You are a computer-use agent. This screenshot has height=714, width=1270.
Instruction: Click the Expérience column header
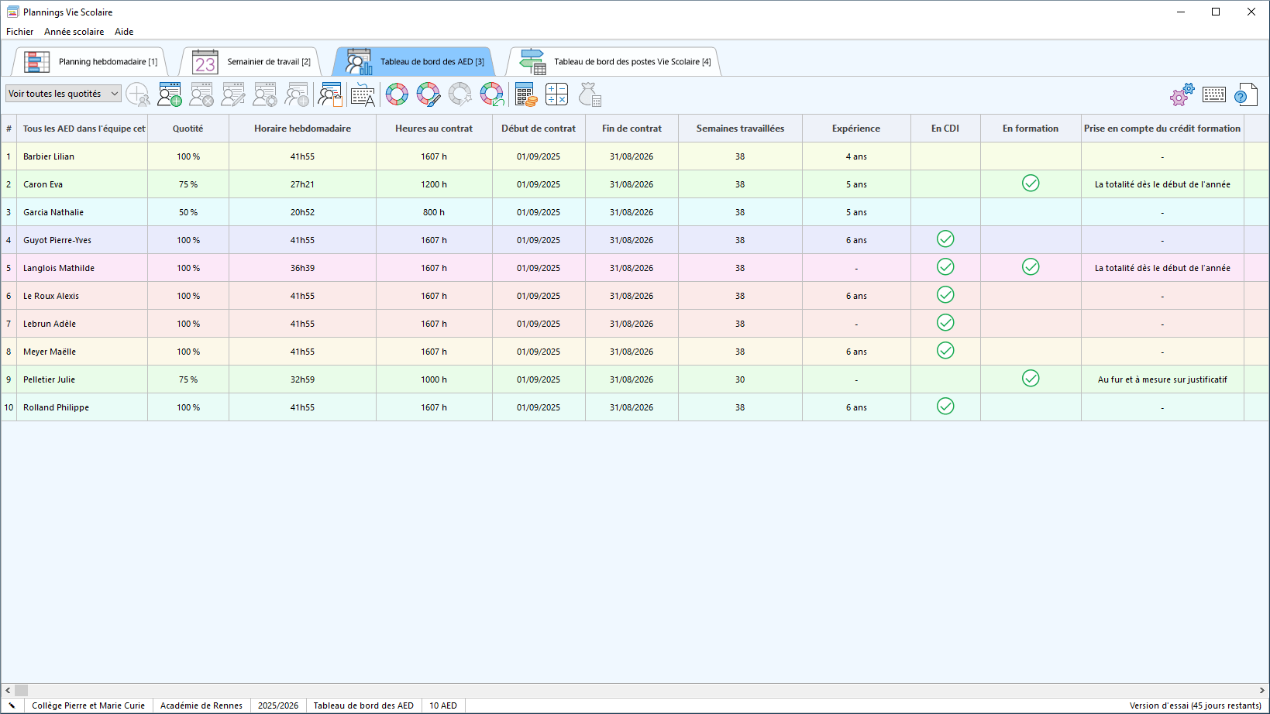(x=855, y=129)
